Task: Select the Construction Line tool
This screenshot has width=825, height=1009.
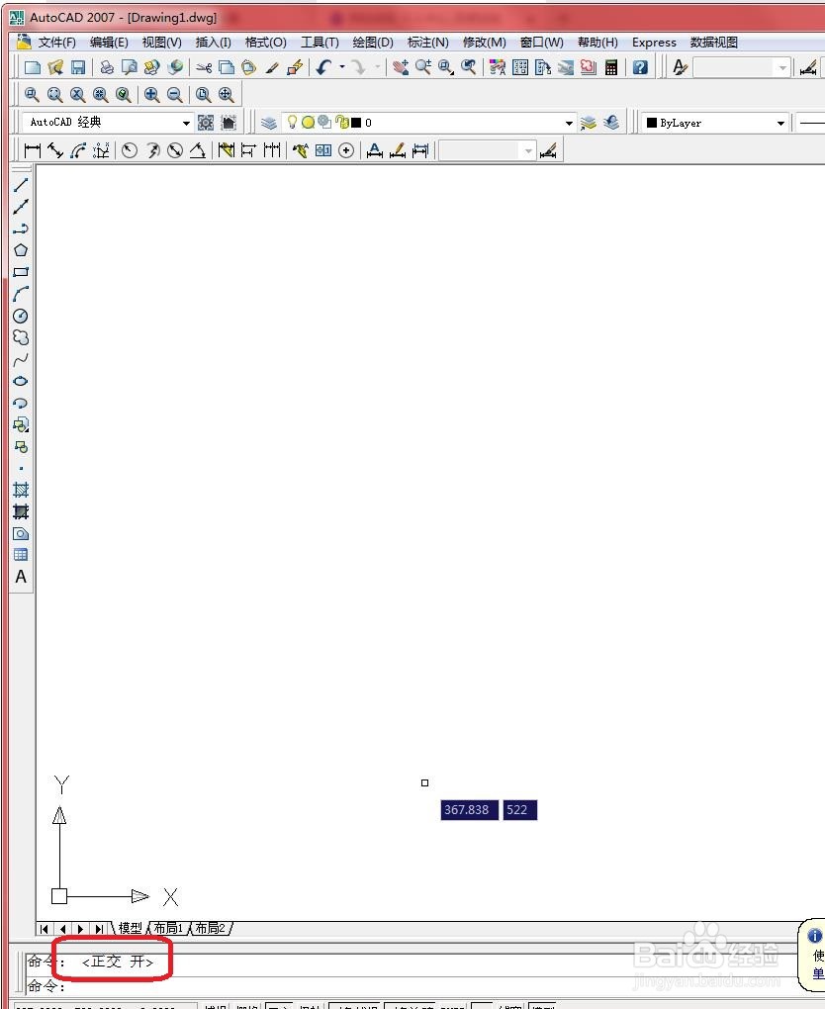Action: 21,207
